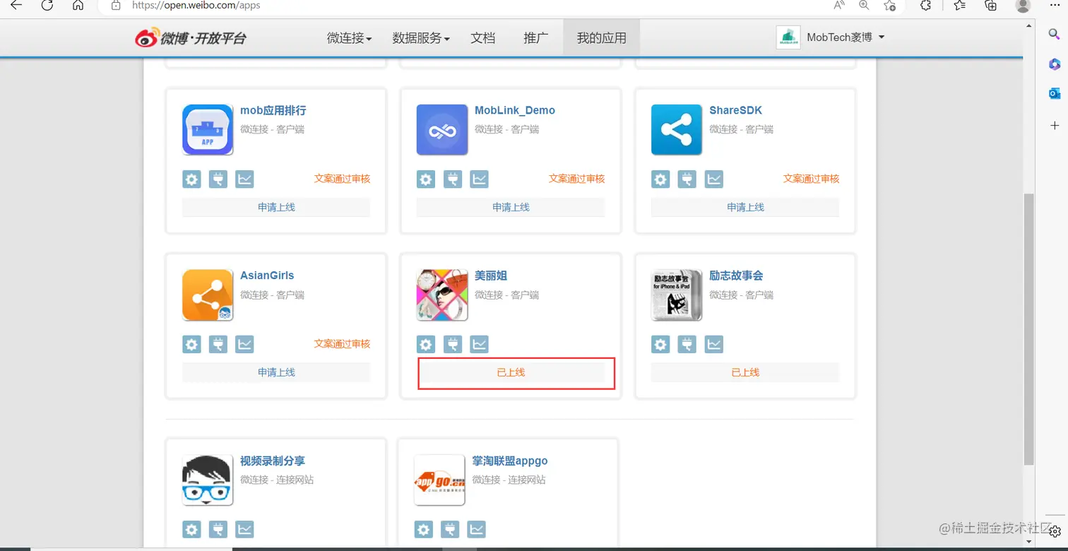Open settings gear for 掌淘联盟appgo
Screen dimensions: 1068x551
pyautogui.click(x=423, y=530)
